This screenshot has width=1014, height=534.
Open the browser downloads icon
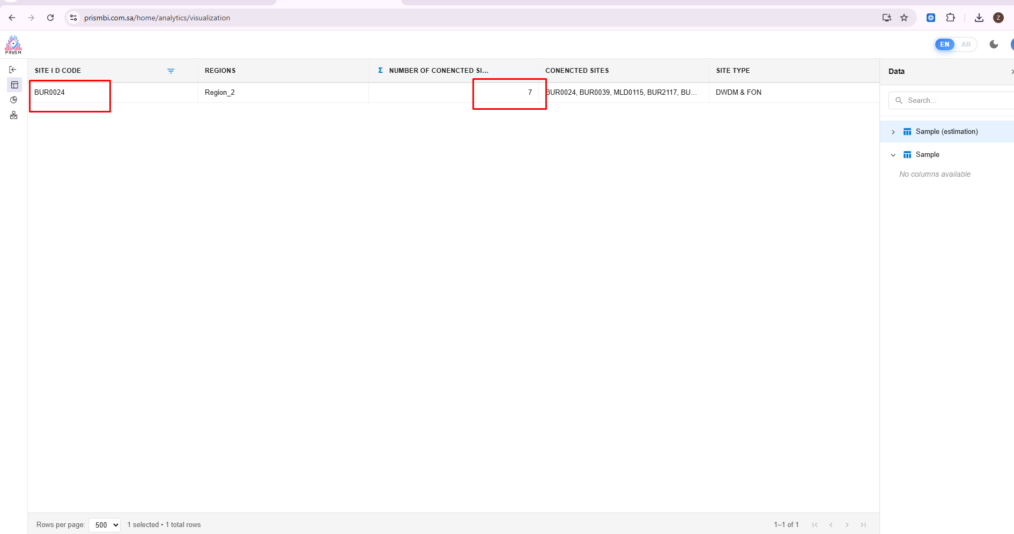(x=979, y=18)
